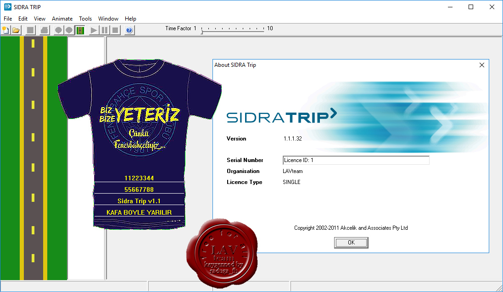Click the version value 1.1.1.32

click(292, 139)
